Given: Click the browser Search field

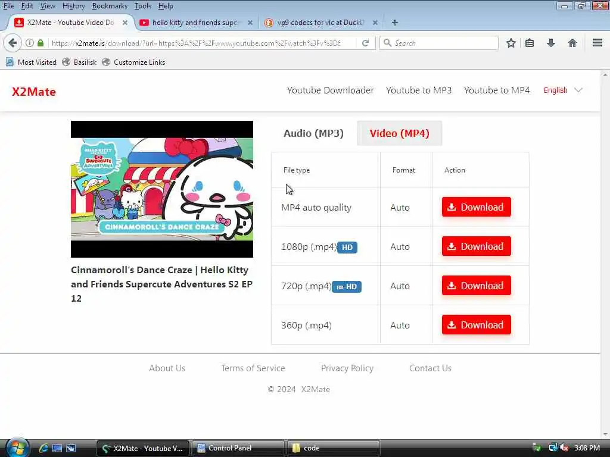Looking at the screenshot, I should [x=439, y=43].
